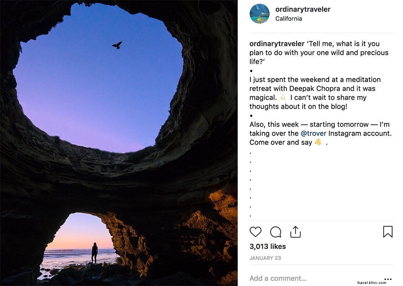Save the post with the bookmark icon

click(x=388, y=232)
